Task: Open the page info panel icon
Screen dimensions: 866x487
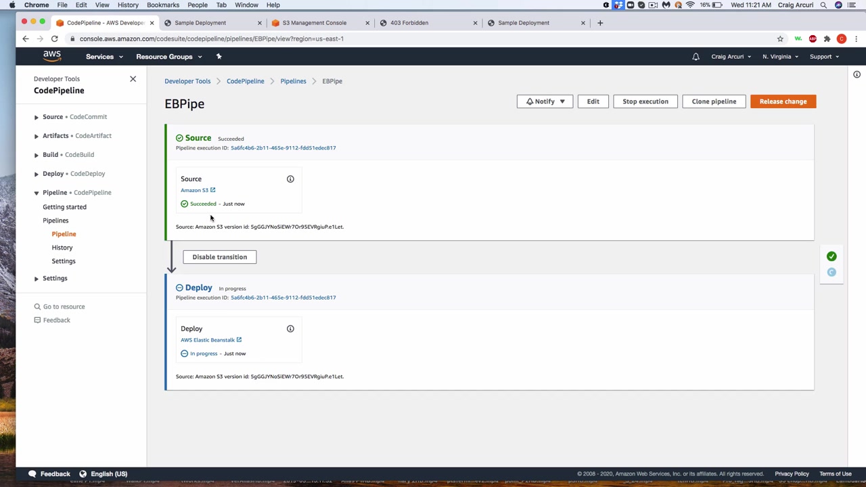Action: (857, 74)
